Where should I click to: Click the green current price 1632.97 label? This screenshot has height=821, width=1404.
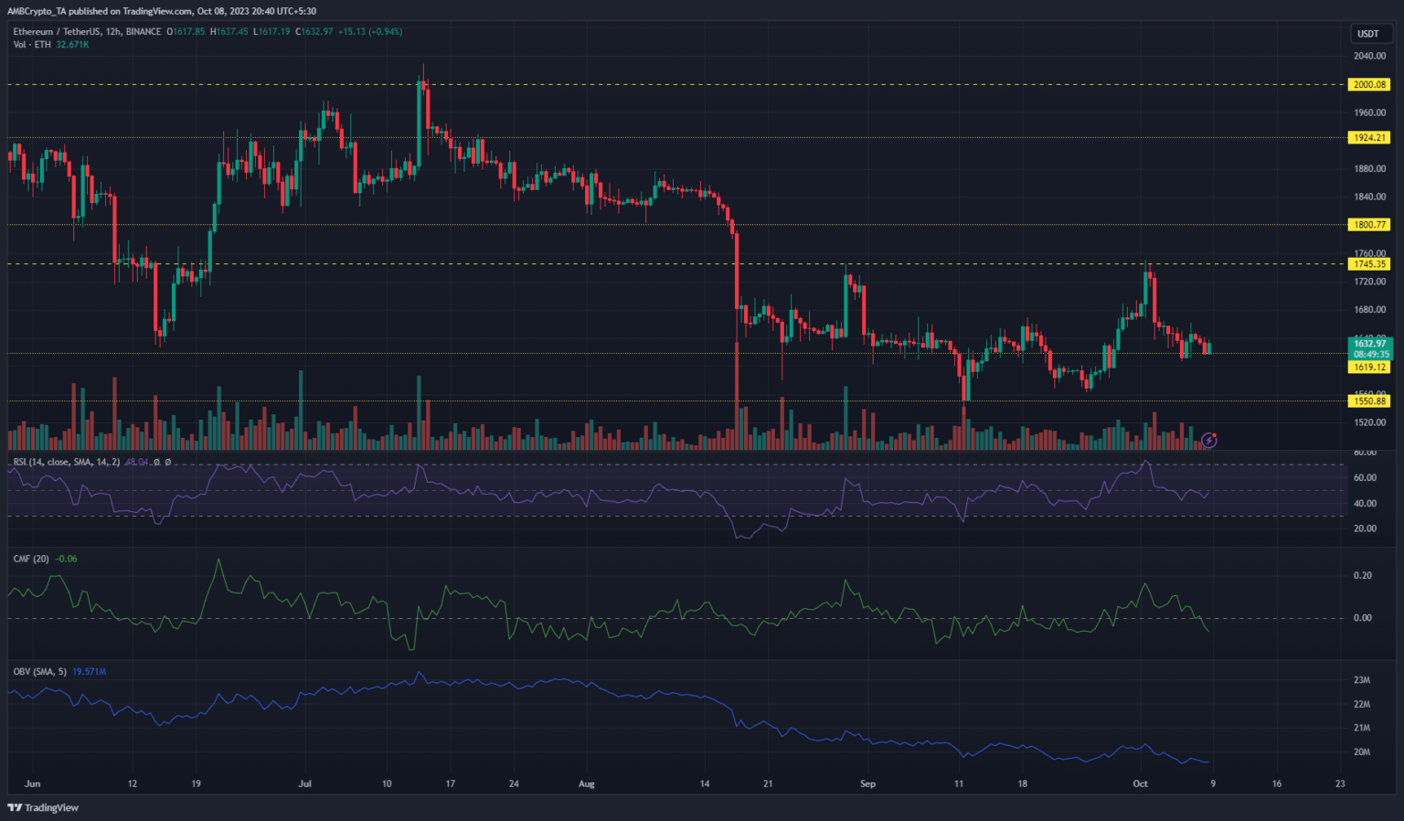pos(1369,345)
